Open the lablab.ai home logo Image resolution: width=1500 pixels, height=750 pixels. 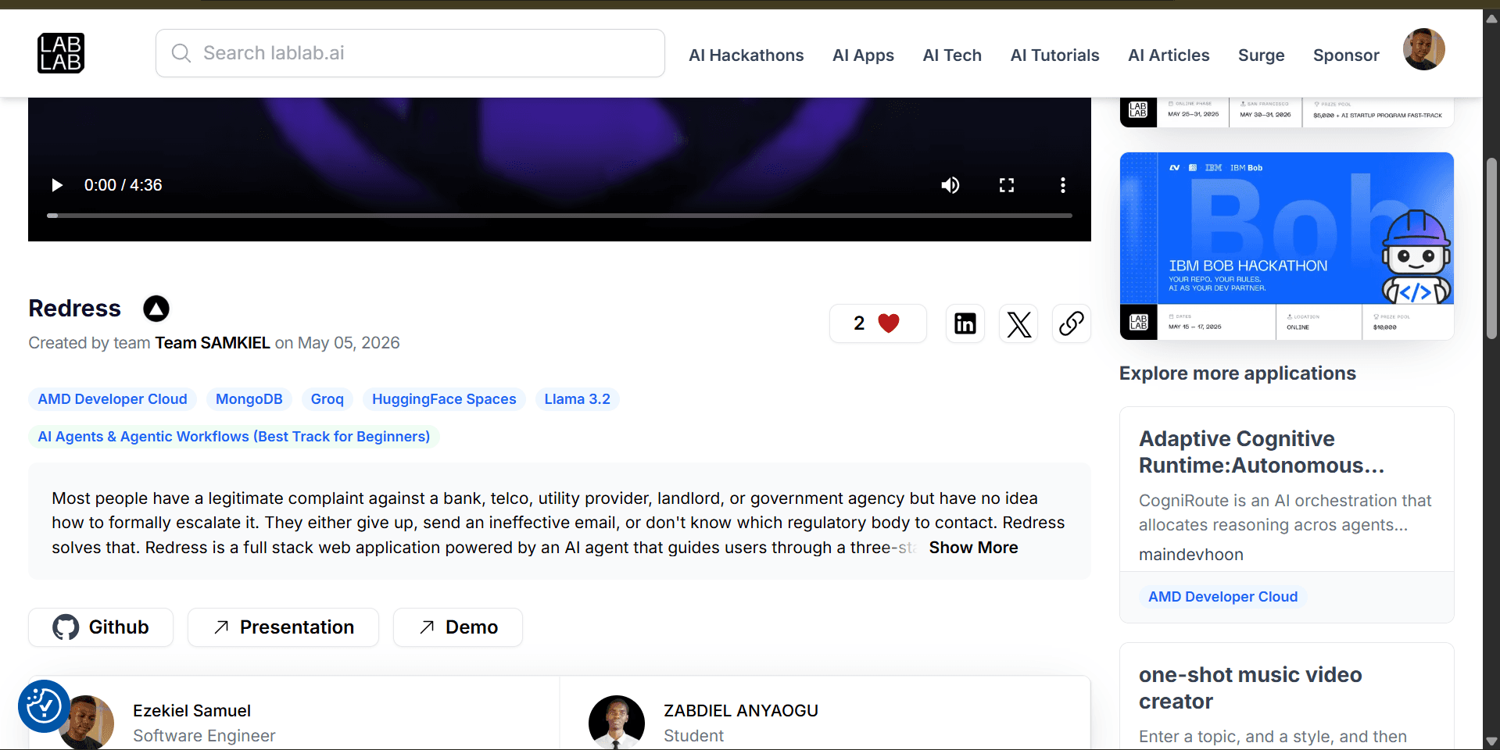point(61,53)
